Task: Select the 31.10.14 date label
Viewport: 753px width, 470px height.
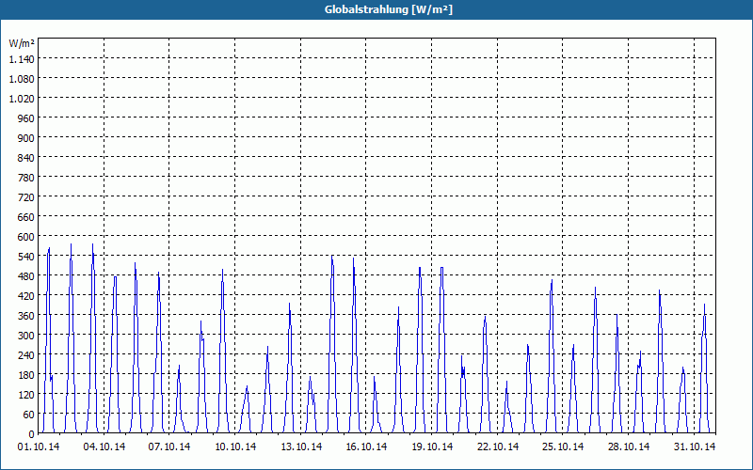Action: pyautogui.click(x=695, y=447)
